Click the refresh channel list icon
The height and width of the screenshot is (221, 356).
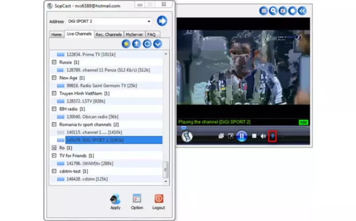tap(147, 44)
